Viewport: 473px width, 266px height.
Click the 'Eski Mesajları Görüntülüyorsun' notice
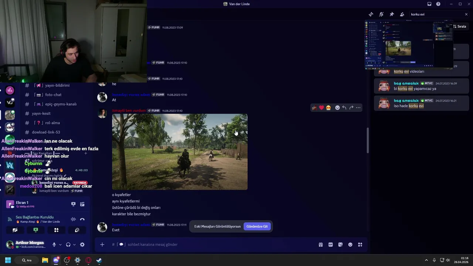[x=217, y=226]
